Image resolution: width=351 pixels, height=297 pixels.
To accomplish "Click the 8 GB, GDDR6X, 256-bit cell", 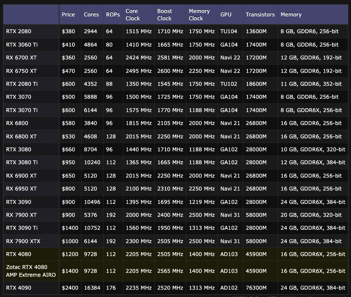I will tap(311, 110).
